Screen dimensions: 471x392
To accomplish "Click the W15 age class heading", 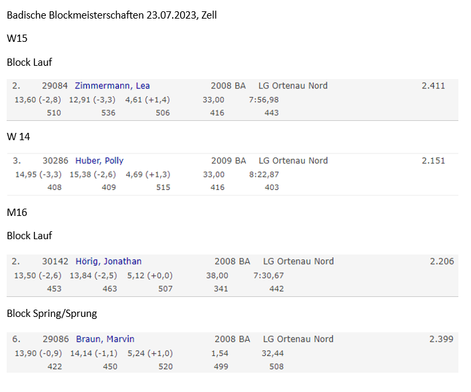I will (17, 39).
